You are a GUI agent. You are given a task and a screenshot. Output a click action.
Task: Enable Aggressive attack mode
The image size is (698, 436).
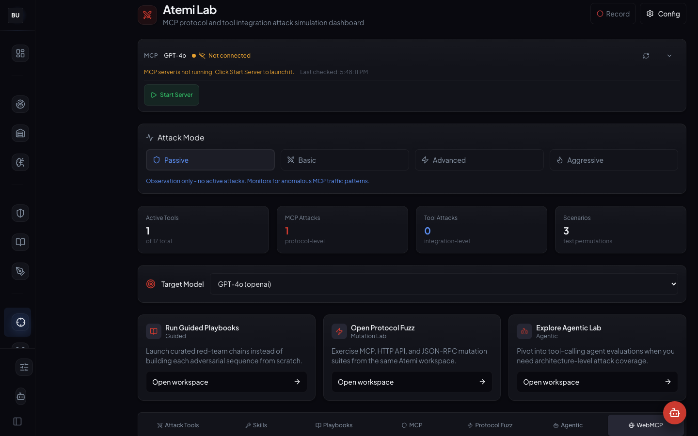(x=614, y=159)
